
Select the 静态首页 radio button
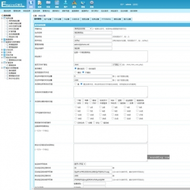tap(76, 69)
